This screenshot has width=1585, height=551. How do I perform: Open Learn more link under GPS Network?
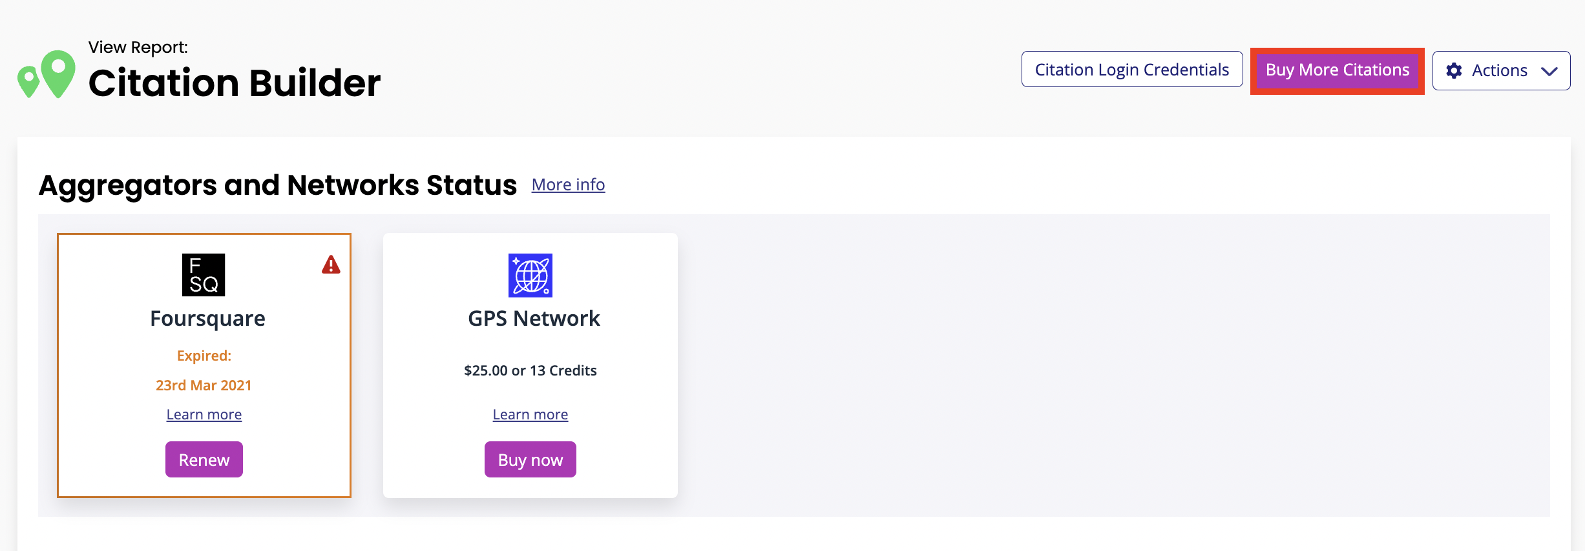[530, 414]
